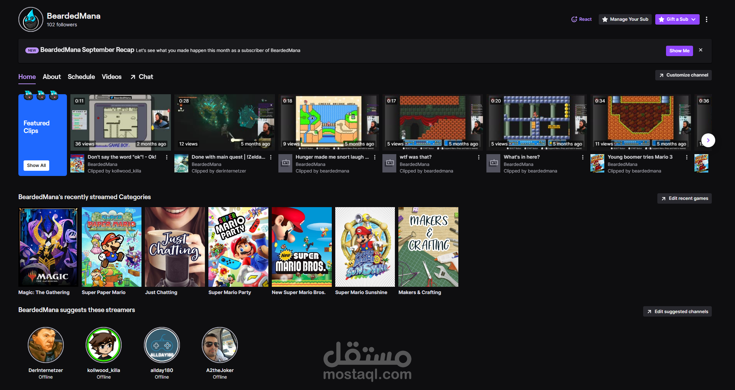The height and width of the screenshot is (390, 735).
Task: Click Edit suggested channels button
Action: pos(677,312)
